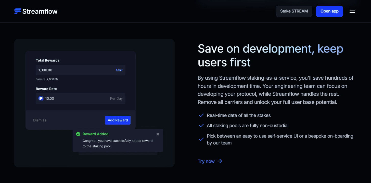
Task: Click the Streamflow logo
Action: coord(36,11)
